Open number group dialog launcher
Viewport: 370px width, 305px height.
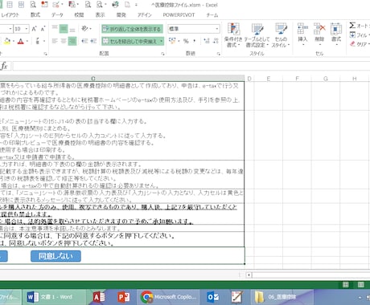tap(219, 54)
